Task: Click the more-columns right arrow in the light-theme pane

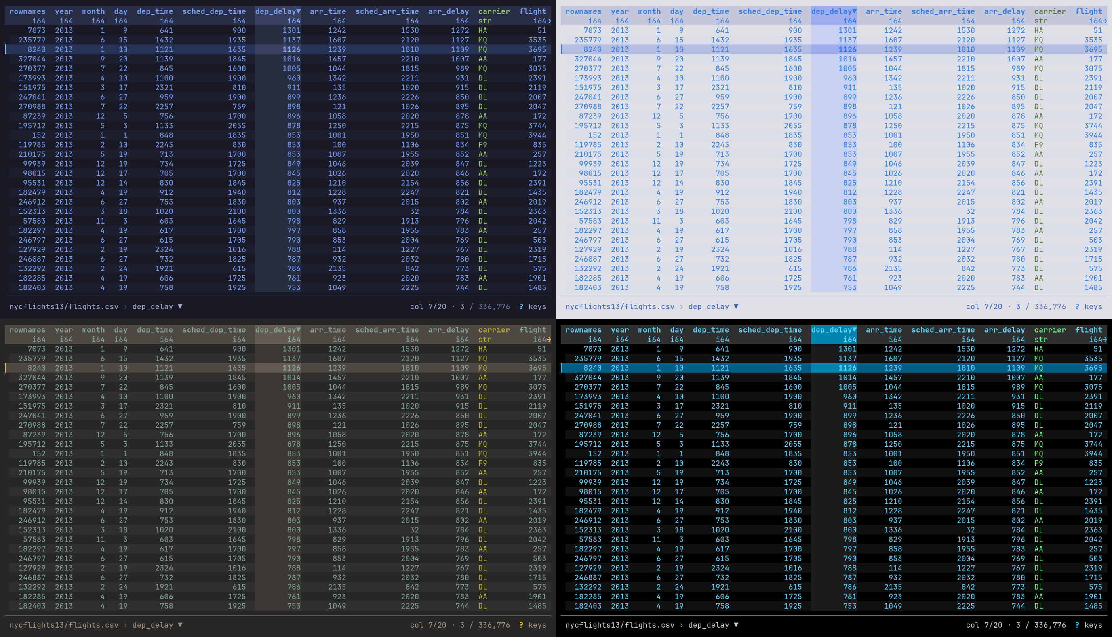Action: click(1105, 21)
